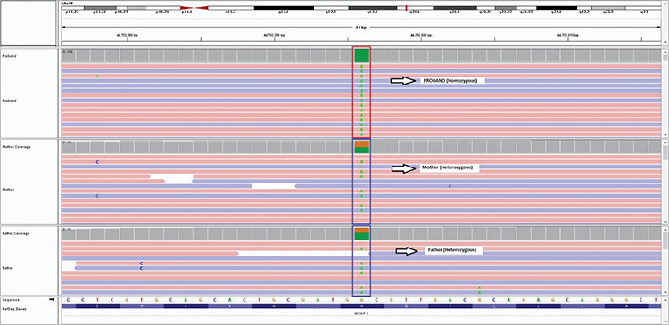Click the Father panel scrollbar thumb

[665, 240]
